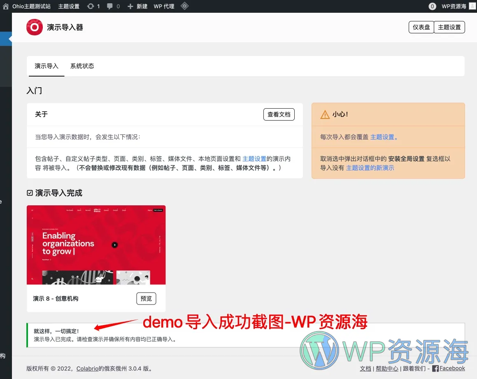Open 主题设置 in the admin bar

[x=69, y=6]
